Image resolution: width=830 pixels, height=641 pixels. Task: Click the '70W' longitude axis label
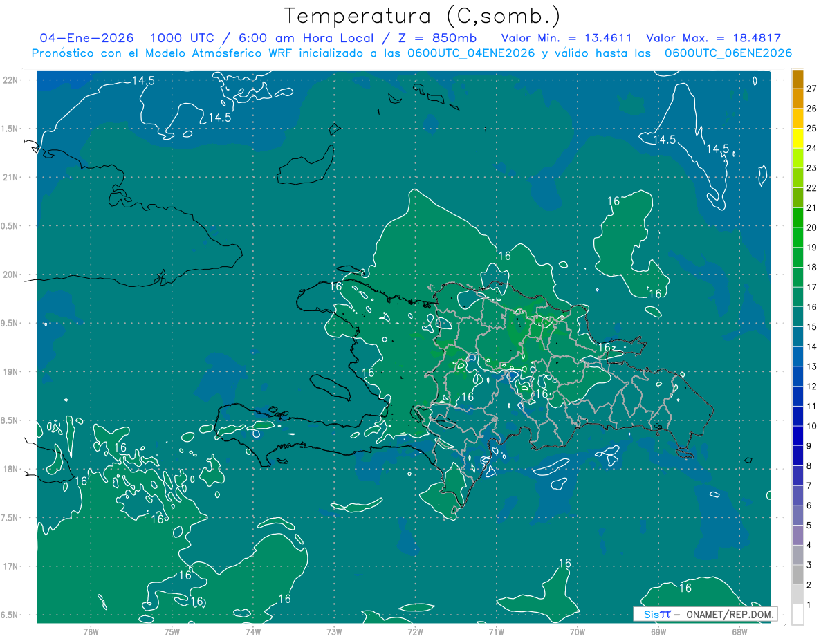click(577, 632)
